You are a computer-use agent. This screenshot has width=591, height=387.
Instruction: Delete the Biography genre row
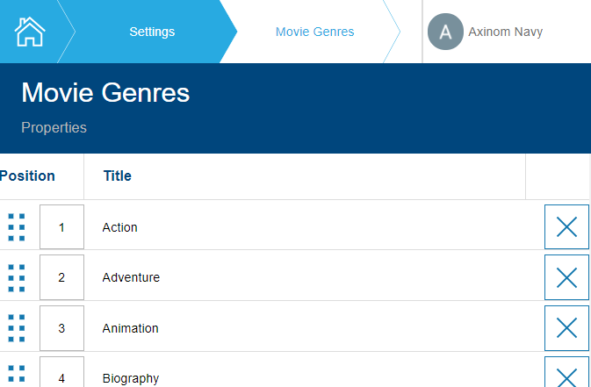pos(566,374)
